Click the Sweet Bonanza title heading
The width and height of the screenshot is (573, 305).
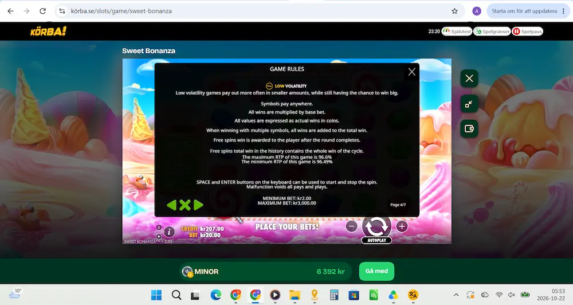point(149,51)
